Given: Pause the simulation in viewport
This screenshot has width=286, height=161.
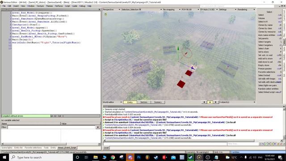Looking at the screenshot, I should (x=210, y=102).
